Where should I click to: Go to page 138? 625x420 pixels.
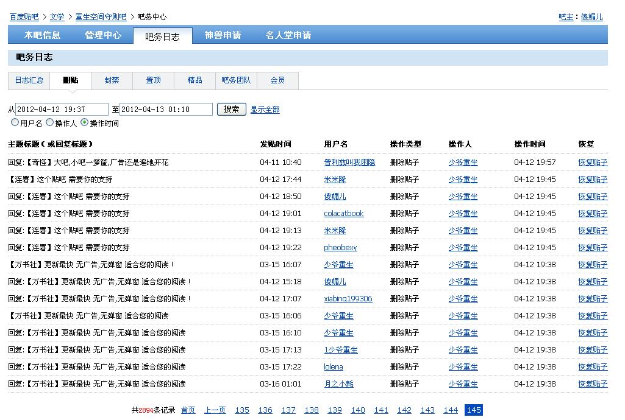[312, 410]
